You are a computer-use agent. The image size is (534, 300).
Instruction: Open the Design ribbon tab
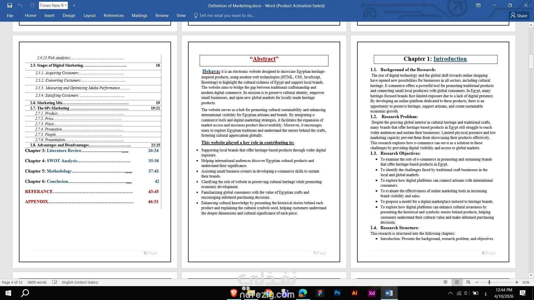69,16
